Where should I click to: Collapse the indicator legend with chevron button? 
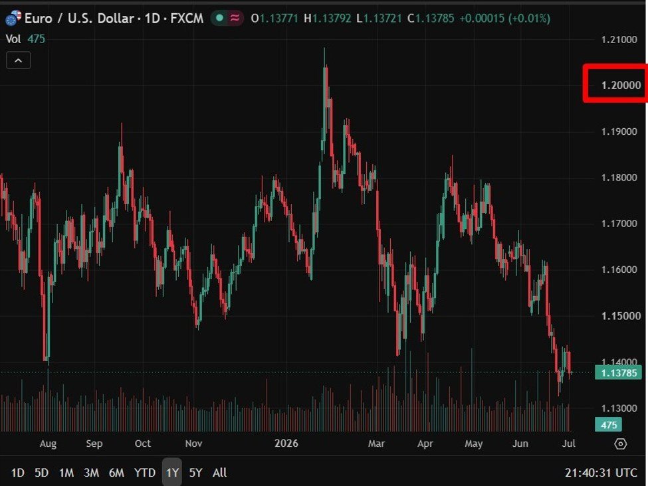[x=18, y=60]
